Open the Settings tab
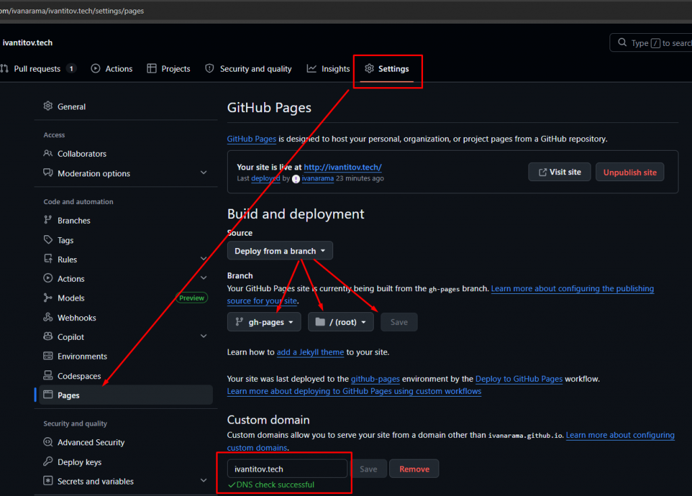 coord(387,69)
